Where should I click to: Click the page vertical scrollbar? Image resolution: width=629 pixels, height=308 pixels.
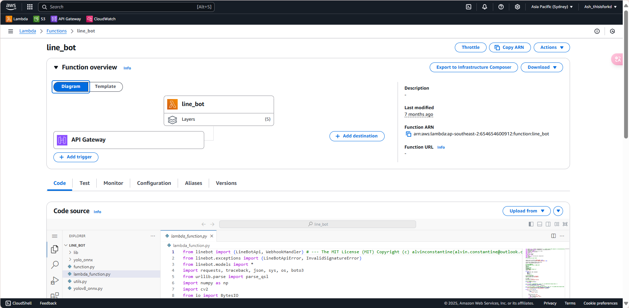(x=626, y=75)
